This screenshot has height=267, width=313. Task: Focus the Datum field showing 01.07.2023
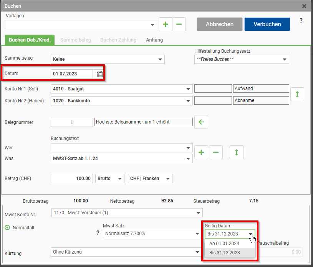tap(72, 74)
